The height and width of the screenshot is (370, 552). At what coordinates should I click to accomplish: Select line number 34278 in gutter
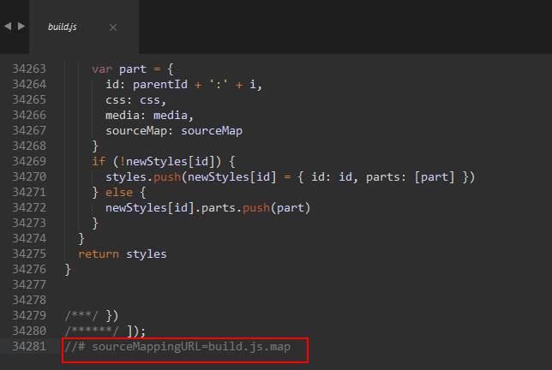(x=29, y=300)
